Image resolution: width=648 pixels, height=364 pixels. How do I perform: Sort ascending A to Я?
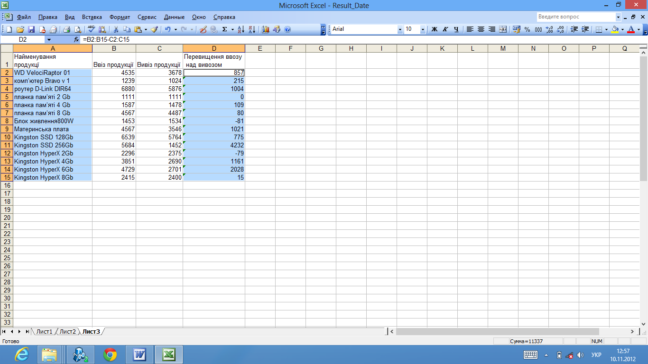coord(241,29)
